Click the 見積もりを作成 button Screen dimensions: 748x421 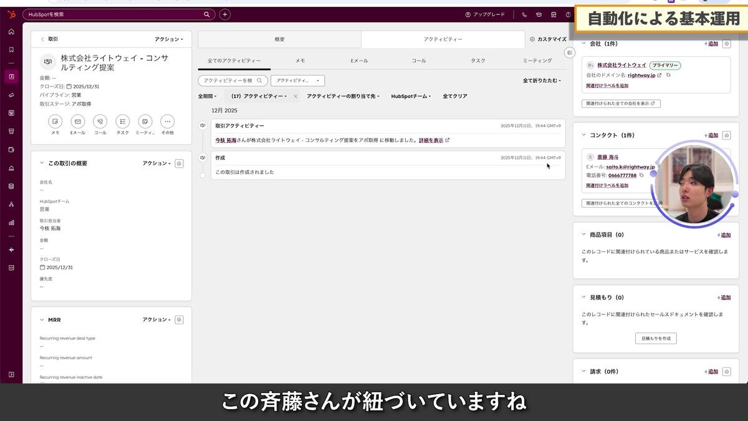pos(655,338)
